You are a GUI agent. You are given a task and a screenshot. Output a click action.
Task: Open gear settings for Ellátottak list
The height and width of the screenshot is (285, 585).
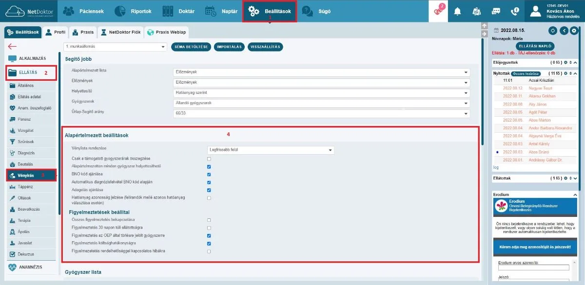565,178
